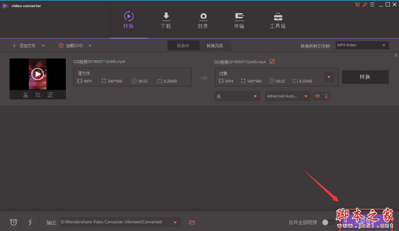399x231 pixels.
Task: Click the 添加文件 add files button
Action: 24,46
